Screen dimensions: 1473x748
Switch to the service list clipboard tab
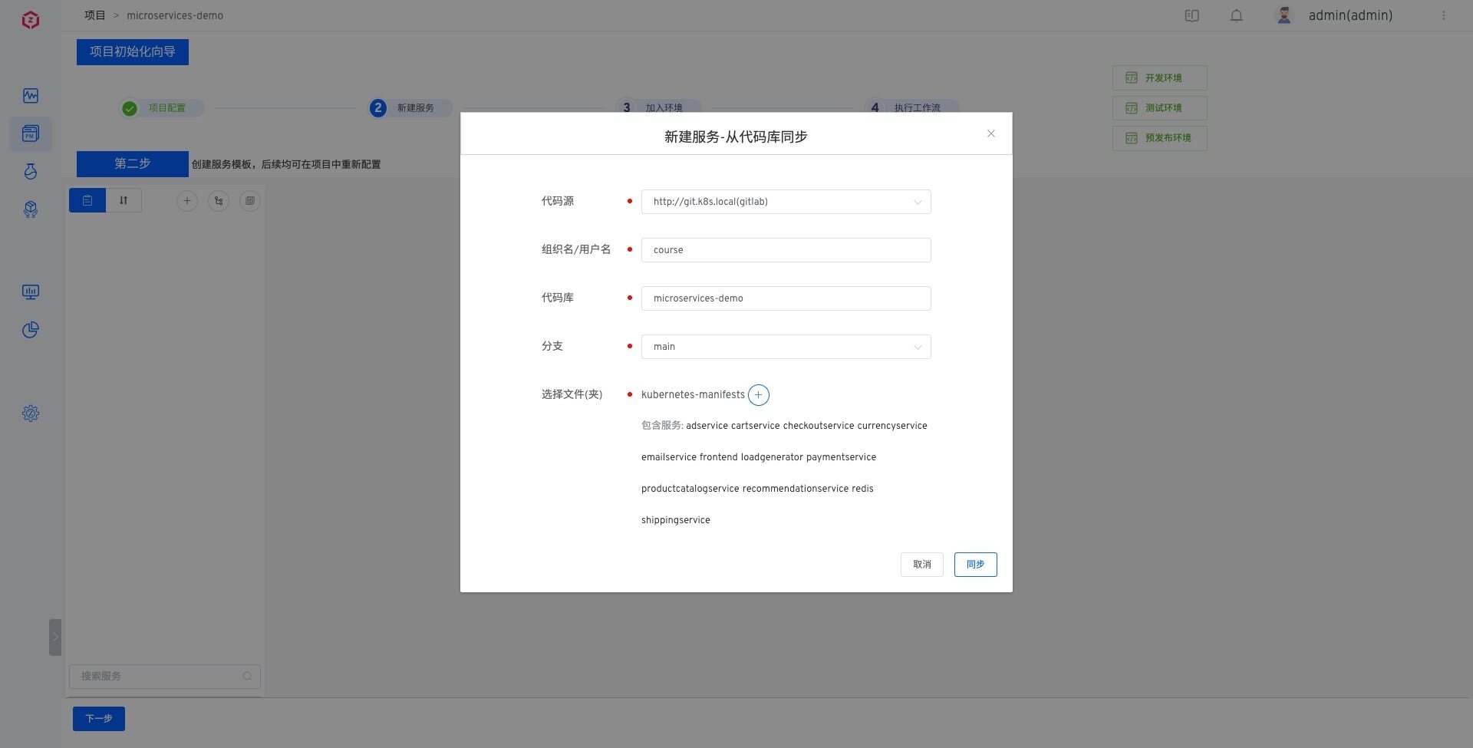coord(87,200)
